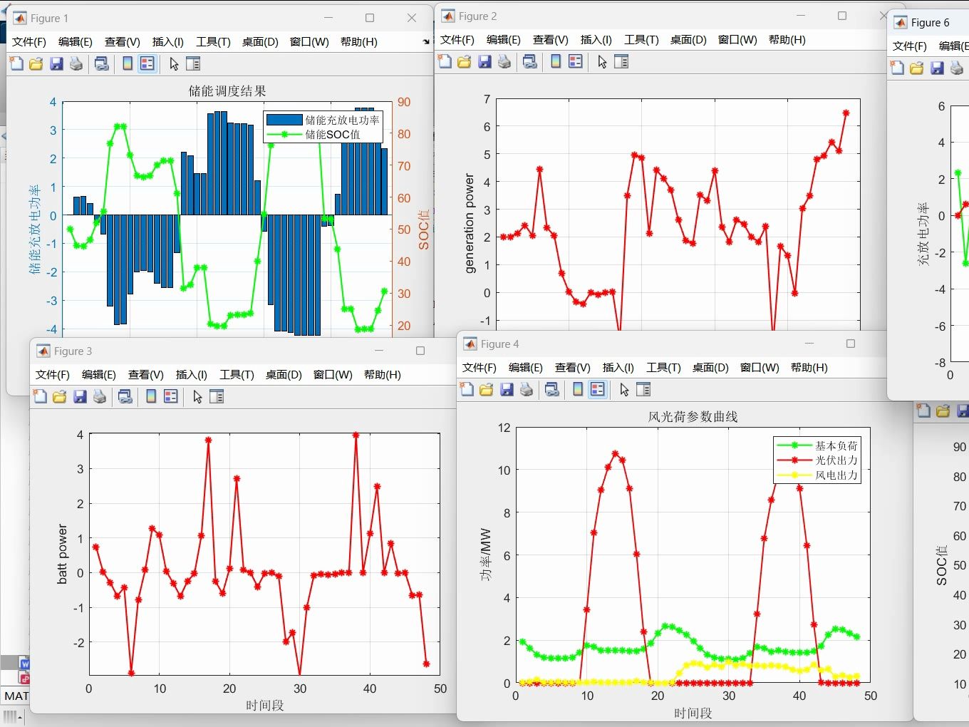Click Insert Legend icon in Figure 3 toolbar

click(x=171, y=396)
